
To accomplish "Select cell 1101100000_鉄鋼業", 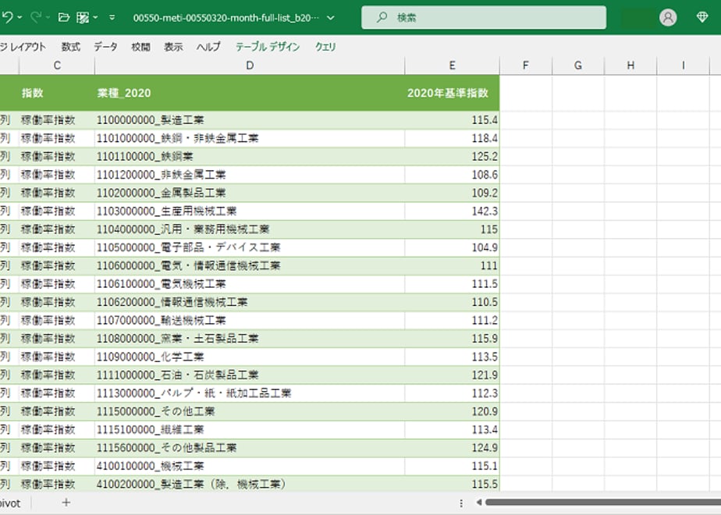I will point(250,156).
